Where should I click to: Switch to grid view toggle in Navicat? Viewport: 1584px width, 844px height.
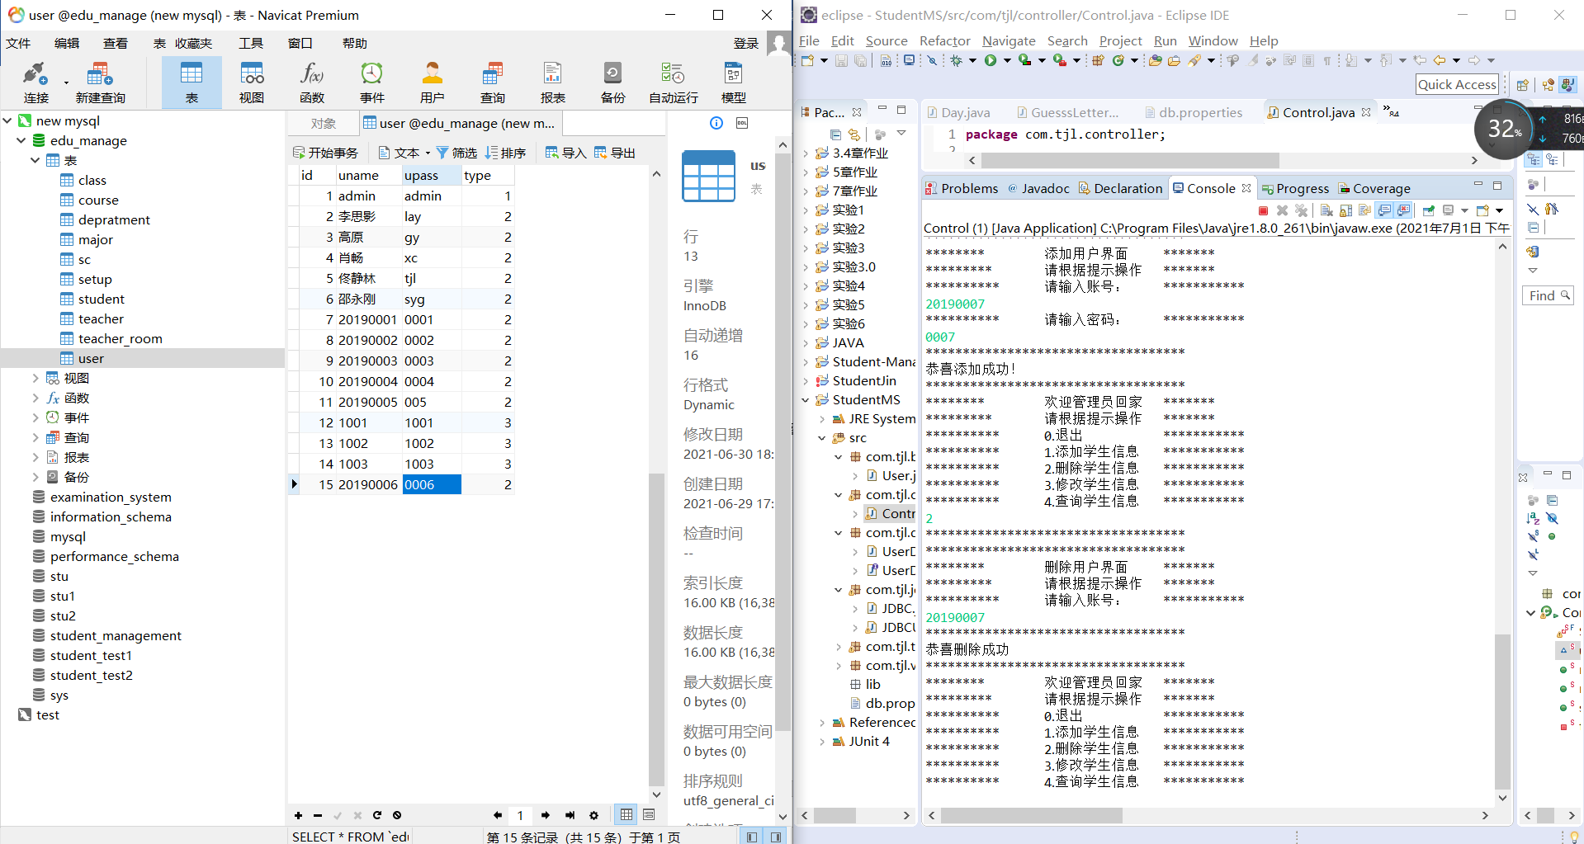click(627, 815)
